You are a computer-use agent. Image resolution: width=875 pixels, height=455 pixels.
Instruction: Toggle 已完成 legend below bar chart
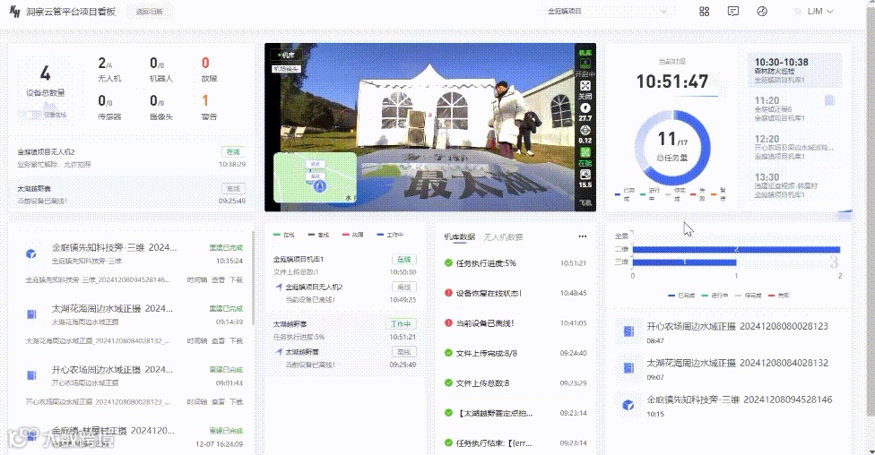pos(681,296)
